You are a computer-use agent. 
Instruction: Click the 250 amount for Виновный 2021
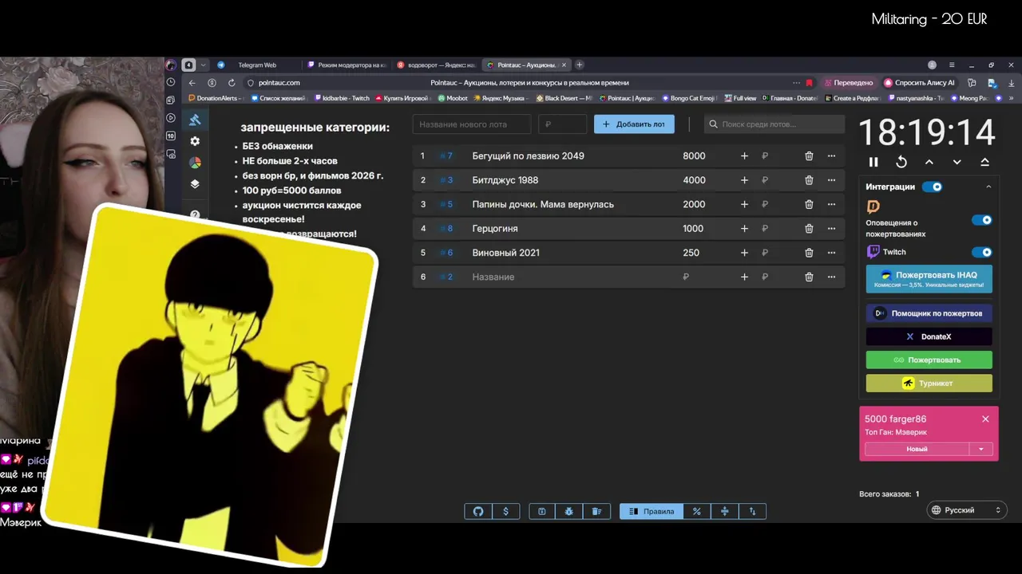click(x=691, y=253)
